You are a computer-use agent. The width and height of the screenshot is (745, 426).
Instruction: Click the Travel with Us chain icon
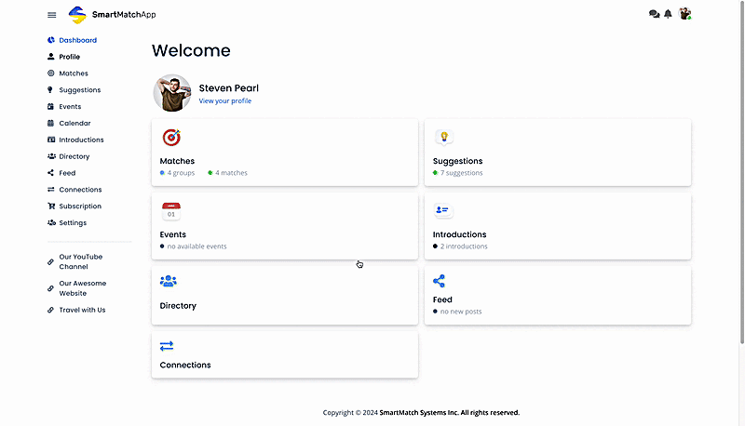pos(50,310)
